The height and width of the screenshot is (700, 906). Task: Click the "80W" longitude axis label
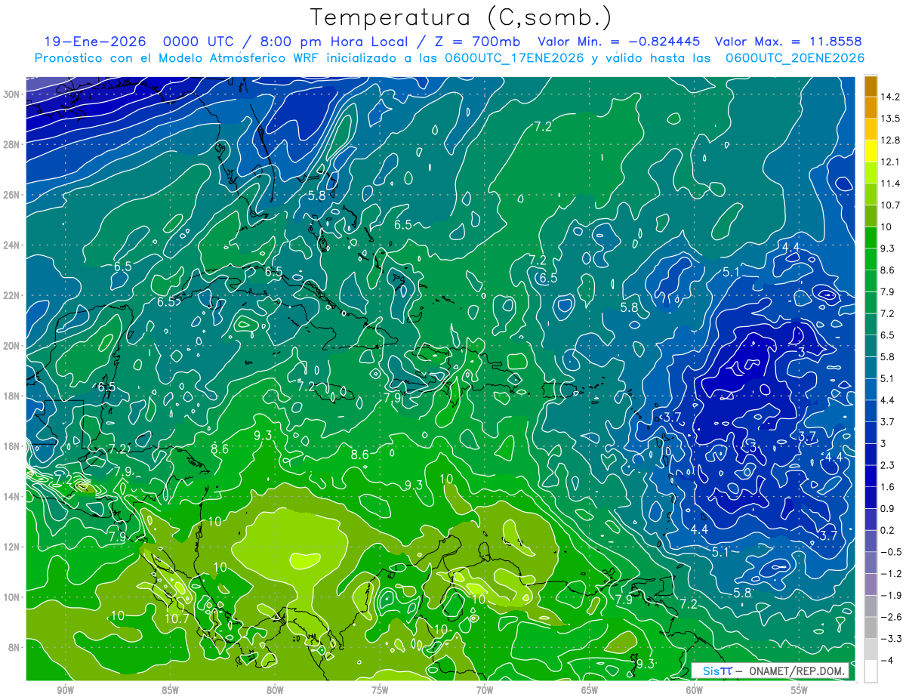pos(275,691)
